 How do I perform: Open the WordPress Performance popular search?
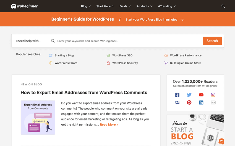(x=186, y=55)
